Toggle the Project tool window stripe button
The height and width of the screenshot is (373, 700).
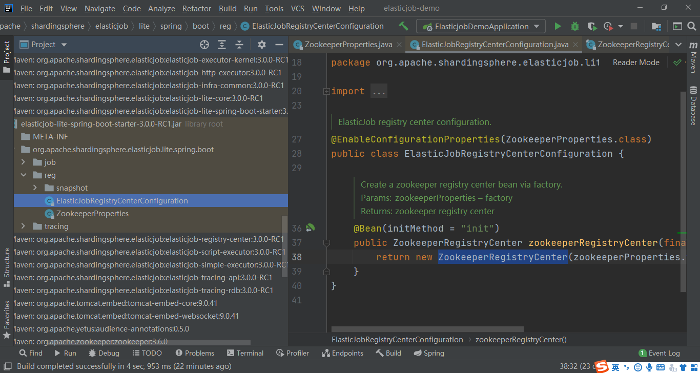pos(7,56)
